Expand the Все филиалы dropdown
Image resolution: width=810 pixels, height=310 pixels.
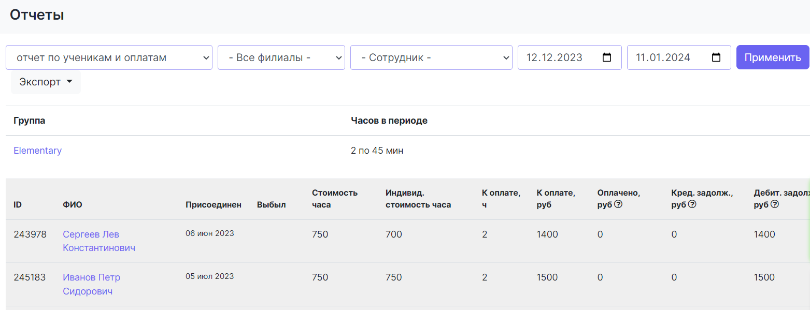[x=281, y=57]
